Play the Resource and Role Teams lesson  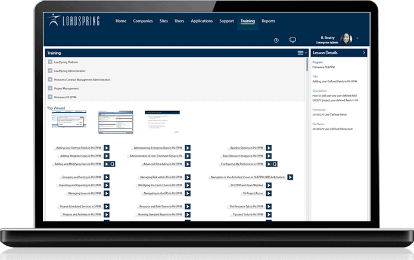pos(188,206)
